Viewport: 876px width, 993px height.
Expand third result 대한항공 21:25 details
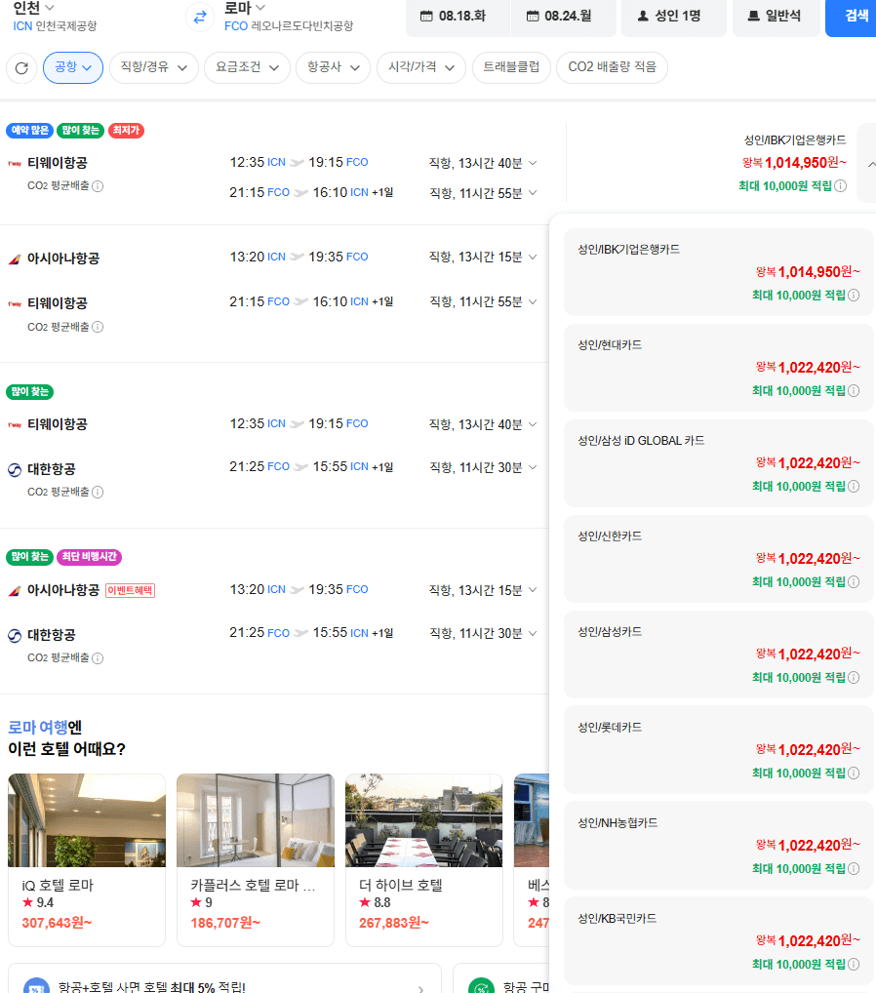pyautogui.click(x=533, y=466)
